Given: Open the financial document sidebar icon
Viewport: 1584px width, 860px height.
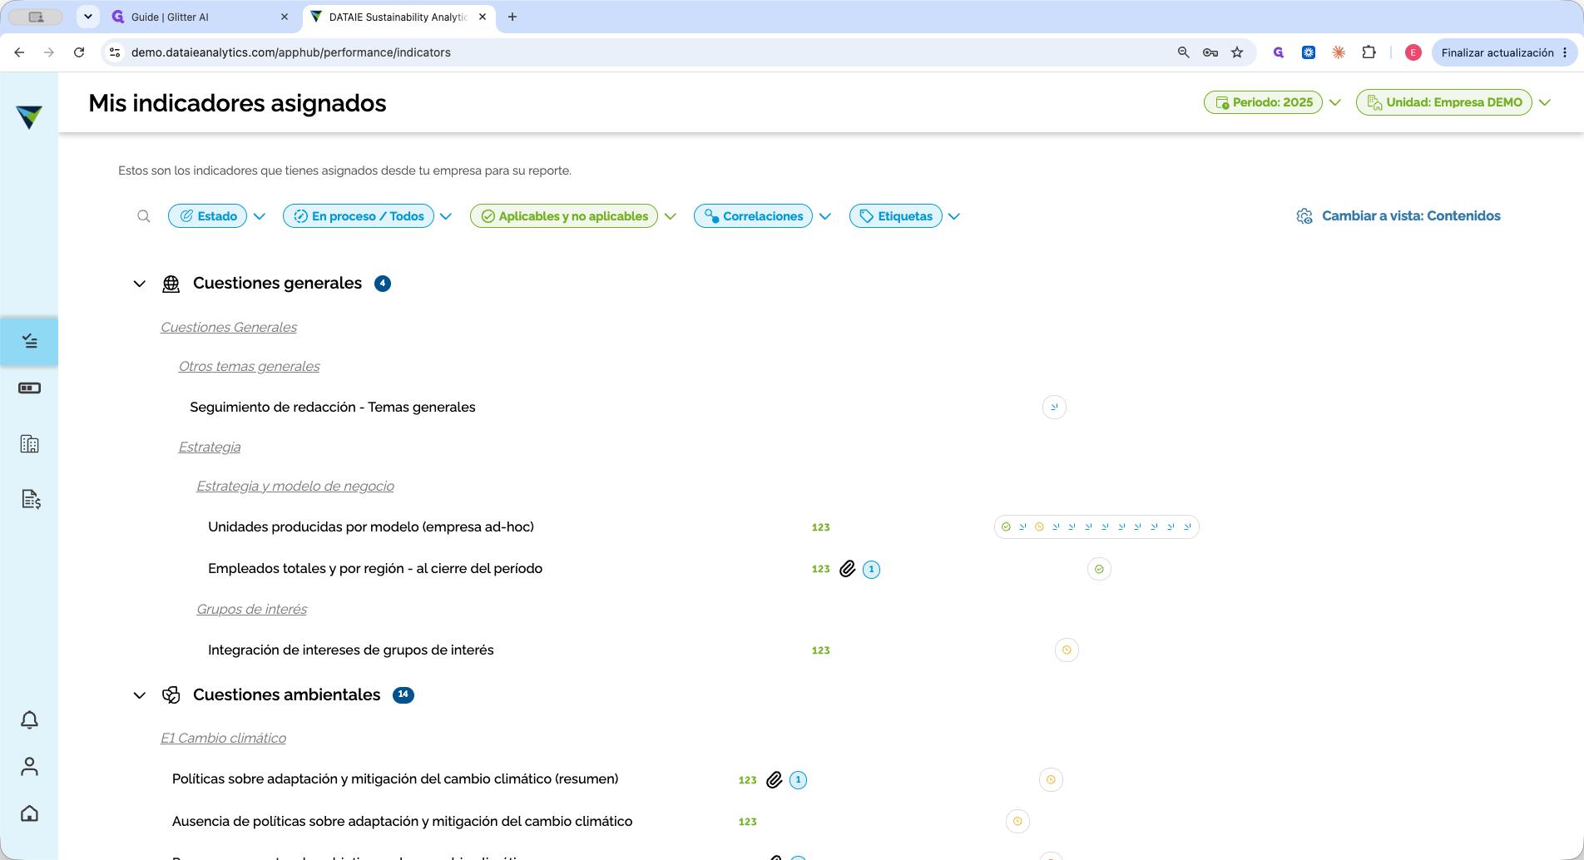Looking at the screenshot, I should tap(30, 499).
